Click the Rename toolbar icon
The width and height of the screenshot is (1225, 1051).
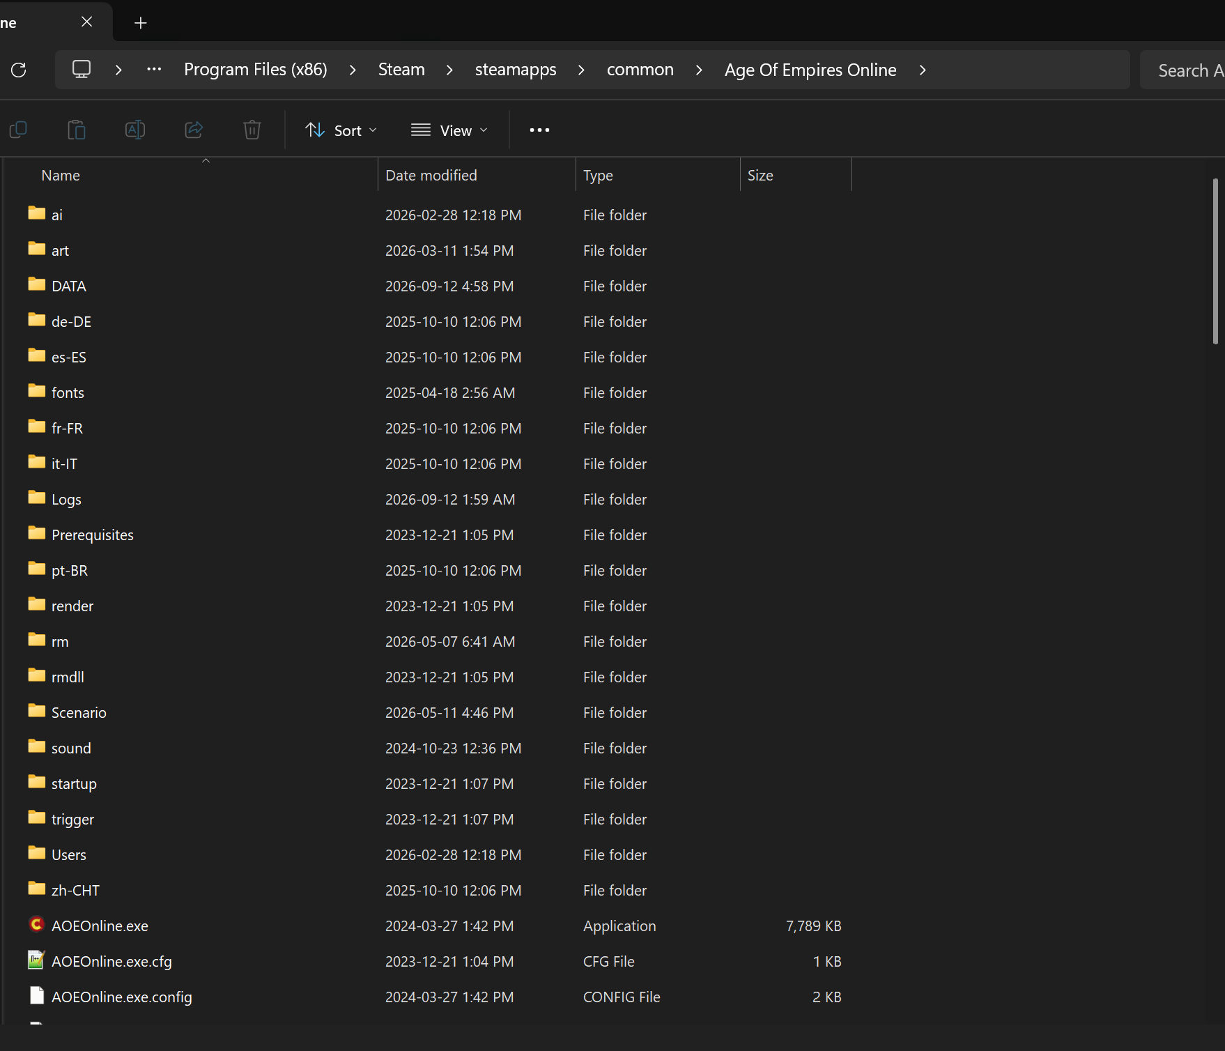pos(135,130)
